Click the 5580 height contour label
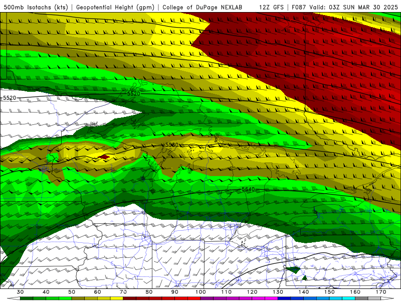The image size is (401, 301). click(x=171, y=145)
